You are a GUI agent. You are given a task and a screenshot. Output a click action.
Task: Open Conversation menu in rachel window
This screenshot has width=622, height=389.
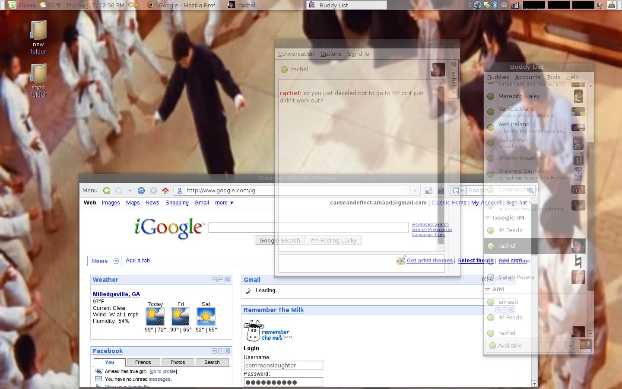coord(296,54)
